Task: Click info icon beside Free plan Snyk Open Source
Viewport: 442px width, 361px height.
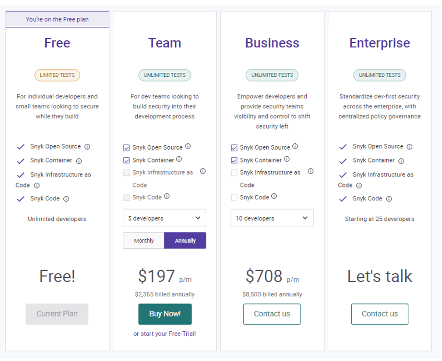Action: click(87, 147)
